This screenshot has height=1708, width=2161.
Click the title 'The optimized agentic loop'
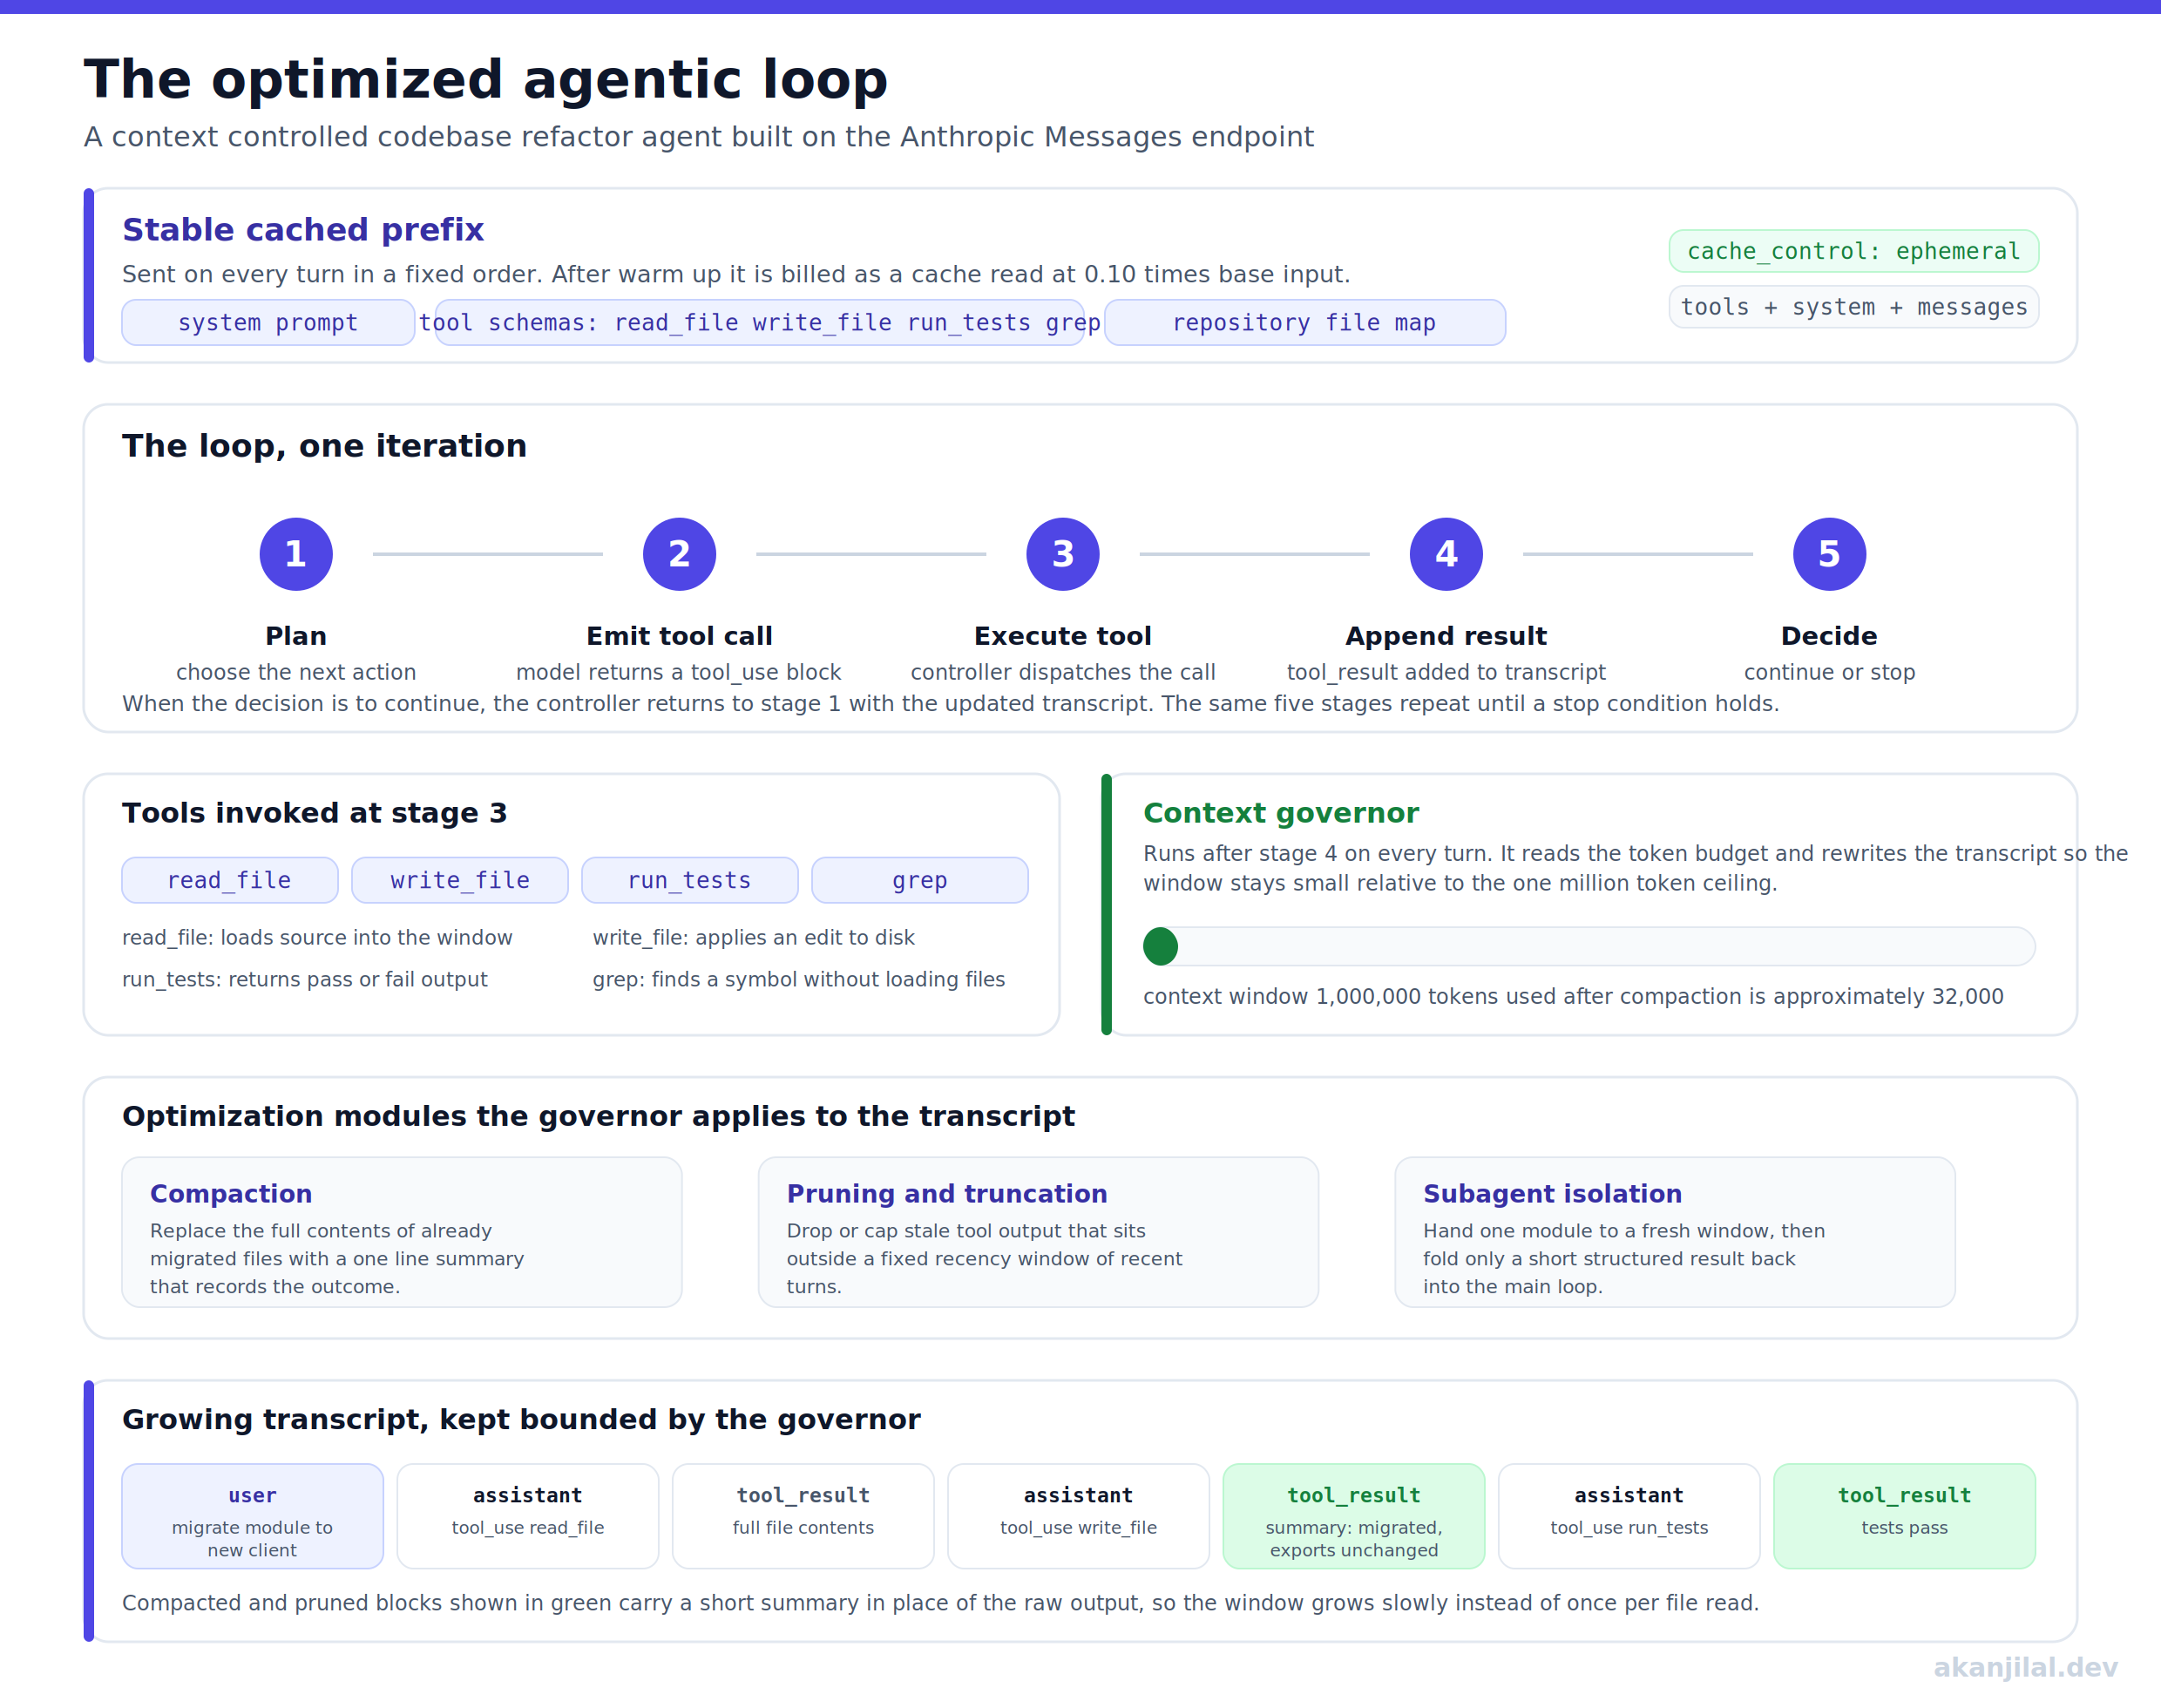485,79
